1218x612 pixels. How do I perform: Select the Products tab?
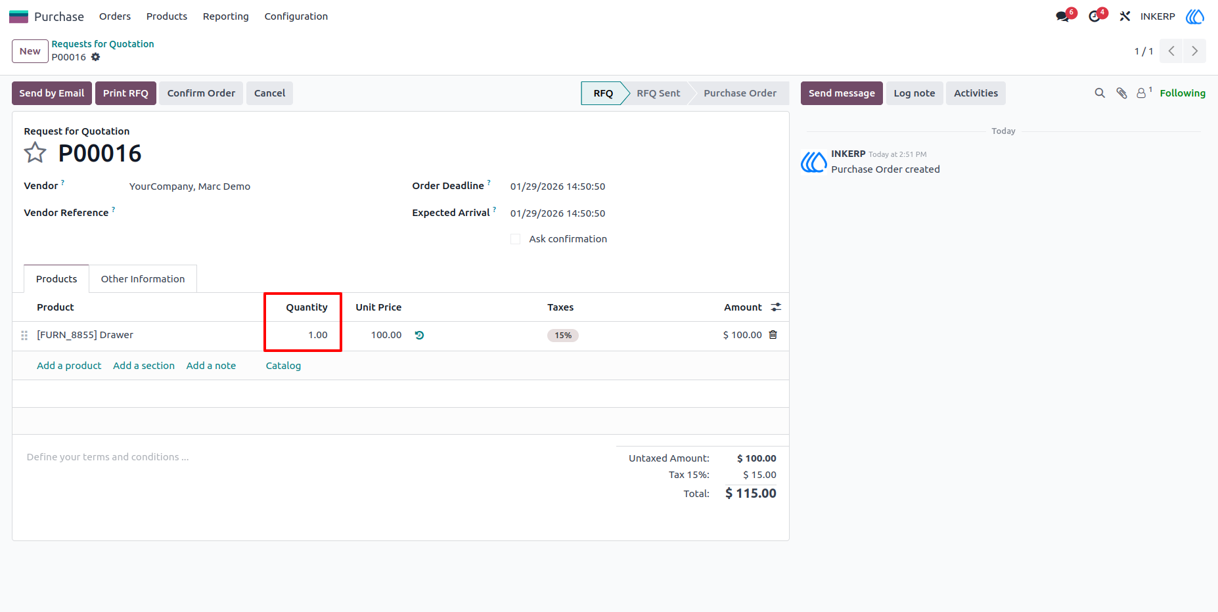point(56,279)
